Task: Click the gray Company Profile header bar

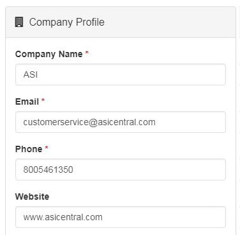Action: (x=120, y=22)
